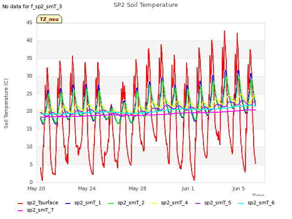The height and width of the screenshot is (219, 292).
Task: Toggle the sp2_smT_6 legend entry
Action: click(x=256, y=203)
